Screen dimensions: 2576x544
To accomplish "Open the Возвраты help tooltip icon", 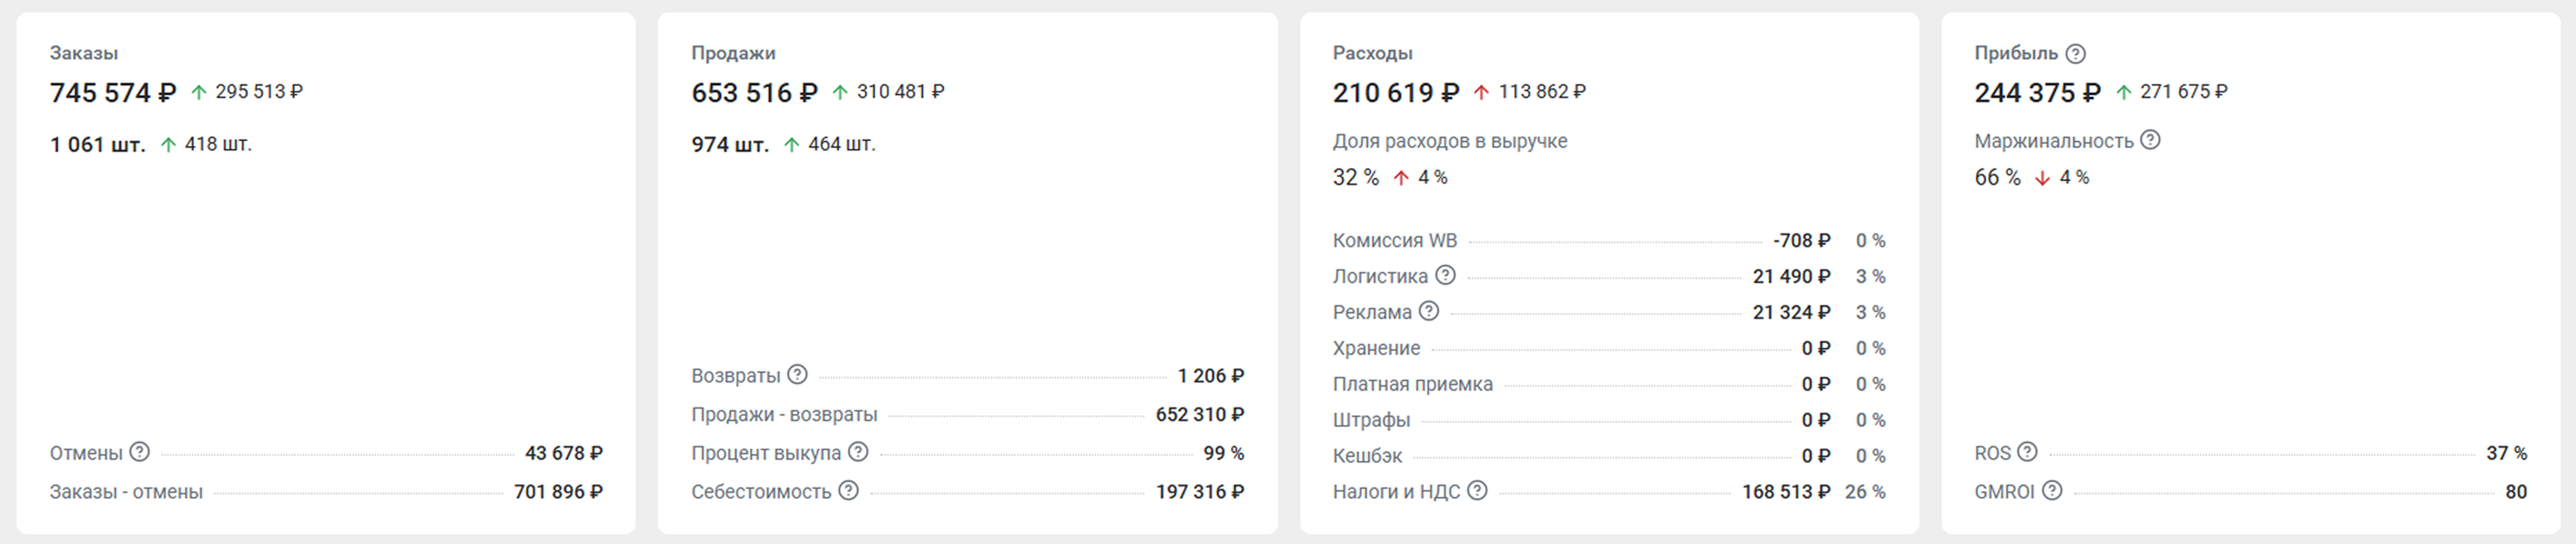I will tap(797, 375).
